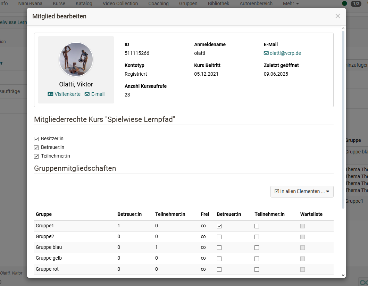Click Viktor Olatti's profile picture

(x=76, y=59)
